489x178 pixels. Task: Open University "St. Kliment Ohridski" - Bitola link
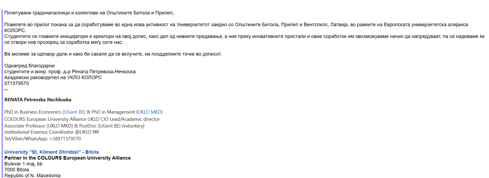tap(52, 152)
